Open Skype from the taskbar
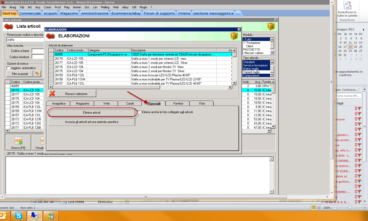Image resolution: width=368 pixels, height=221 pixels. click(18, 216)
